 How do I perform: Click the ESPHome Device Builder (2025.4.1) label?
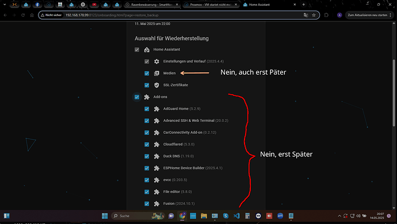point(193,168)
